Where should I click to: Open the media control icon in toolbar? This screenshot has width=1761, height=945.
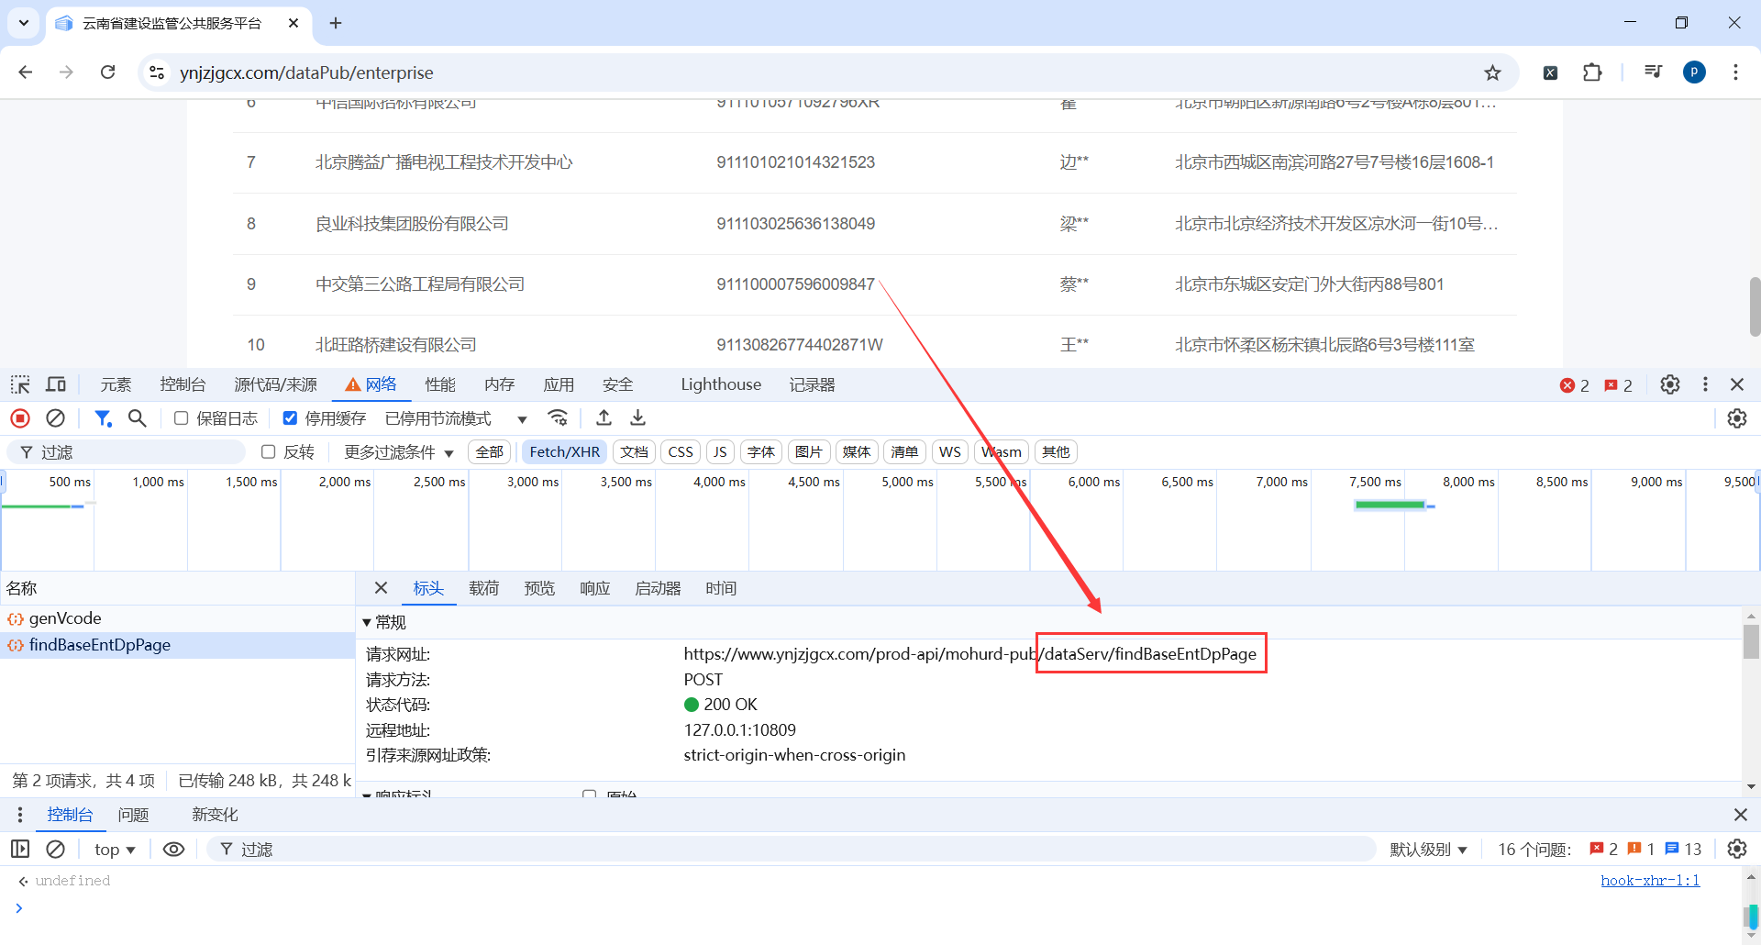click(x=1653, y=72)
